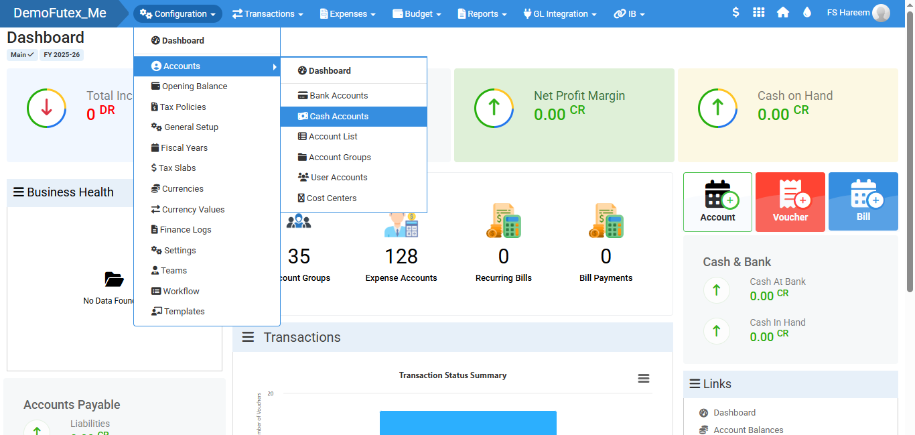Click the Recurring Bills icon

point(504,222)
